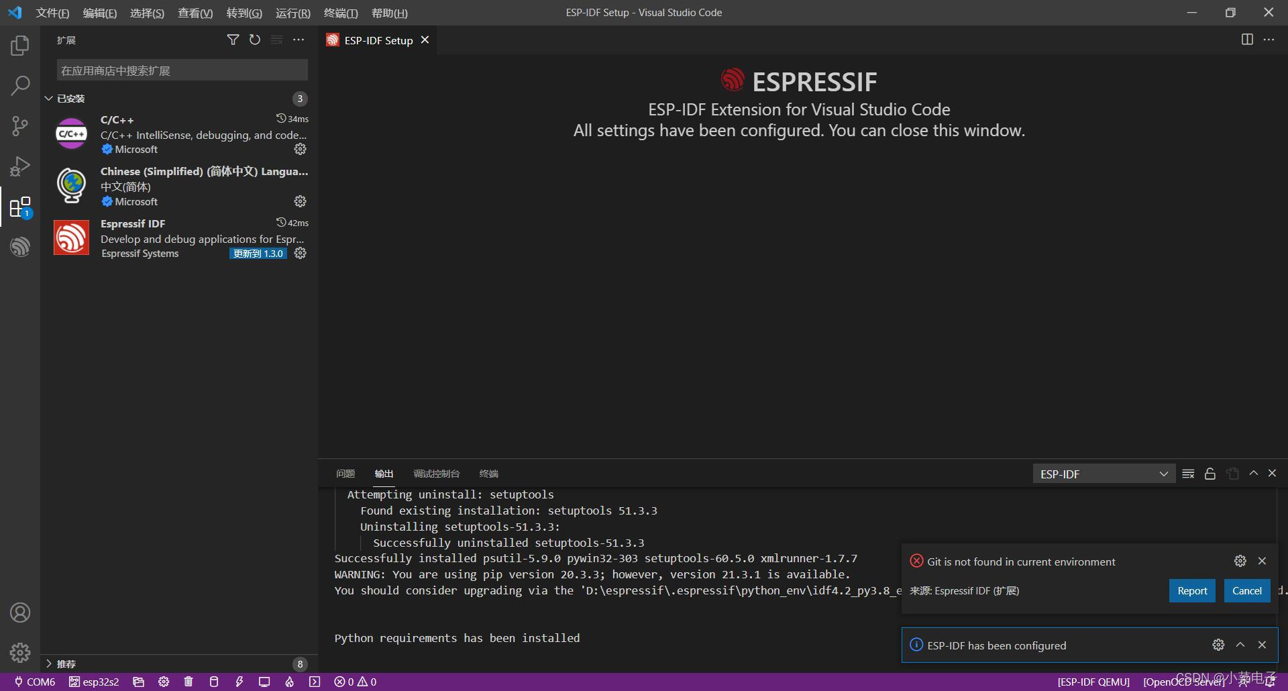Screen dimensions: 1288x691
Task: Click Cancel on Git not found notification
Action: tap(1247, 591)
